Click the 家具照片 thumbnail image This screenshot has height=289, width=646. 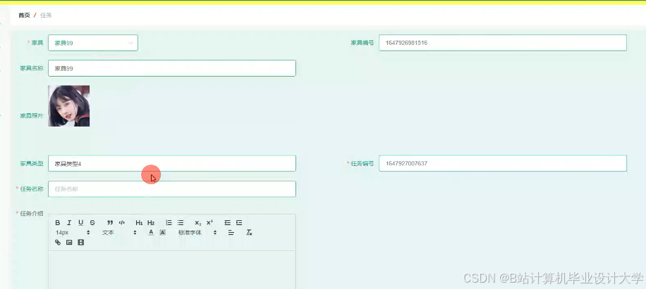pos(69,106)
